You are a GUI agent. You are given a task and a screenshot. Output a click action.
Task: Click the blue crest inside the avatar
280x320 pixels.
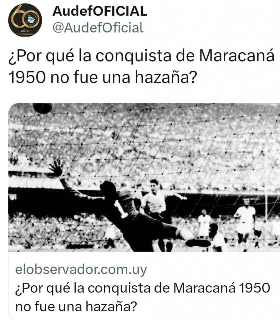31,18
